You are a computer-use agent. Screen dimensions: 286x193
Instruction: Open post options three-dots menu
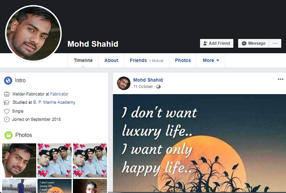pyautogui.click(x=280, y=79)
